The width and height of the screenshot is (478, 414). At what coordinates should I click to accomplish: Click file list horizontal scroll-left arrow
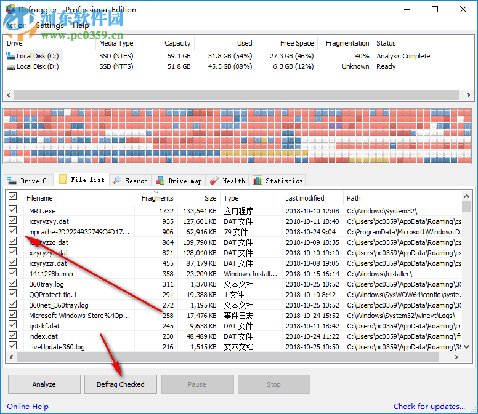click(11, 357)
